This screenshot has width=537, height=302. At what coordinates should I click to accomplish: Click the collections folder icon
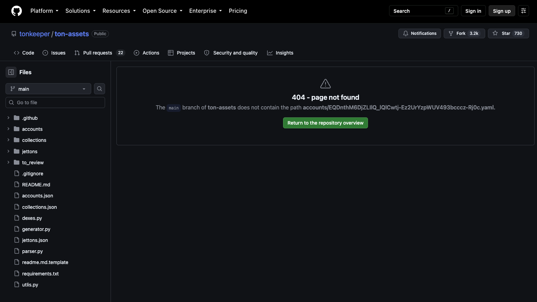coord(17,140)
